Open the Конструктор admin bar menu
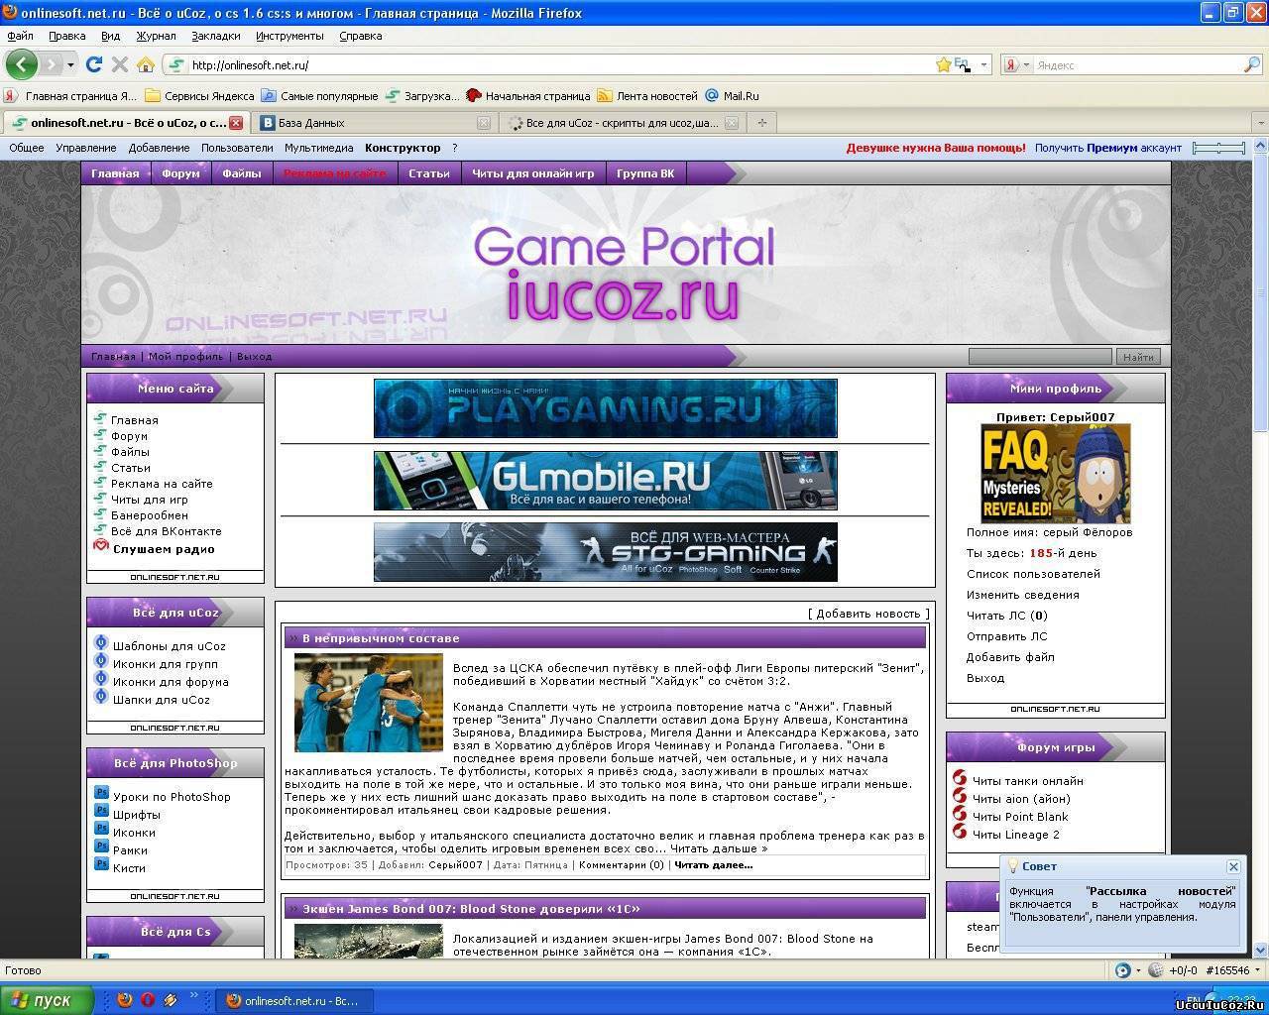The width and height of the screenshot is (1269, 1015). [403, 148]
